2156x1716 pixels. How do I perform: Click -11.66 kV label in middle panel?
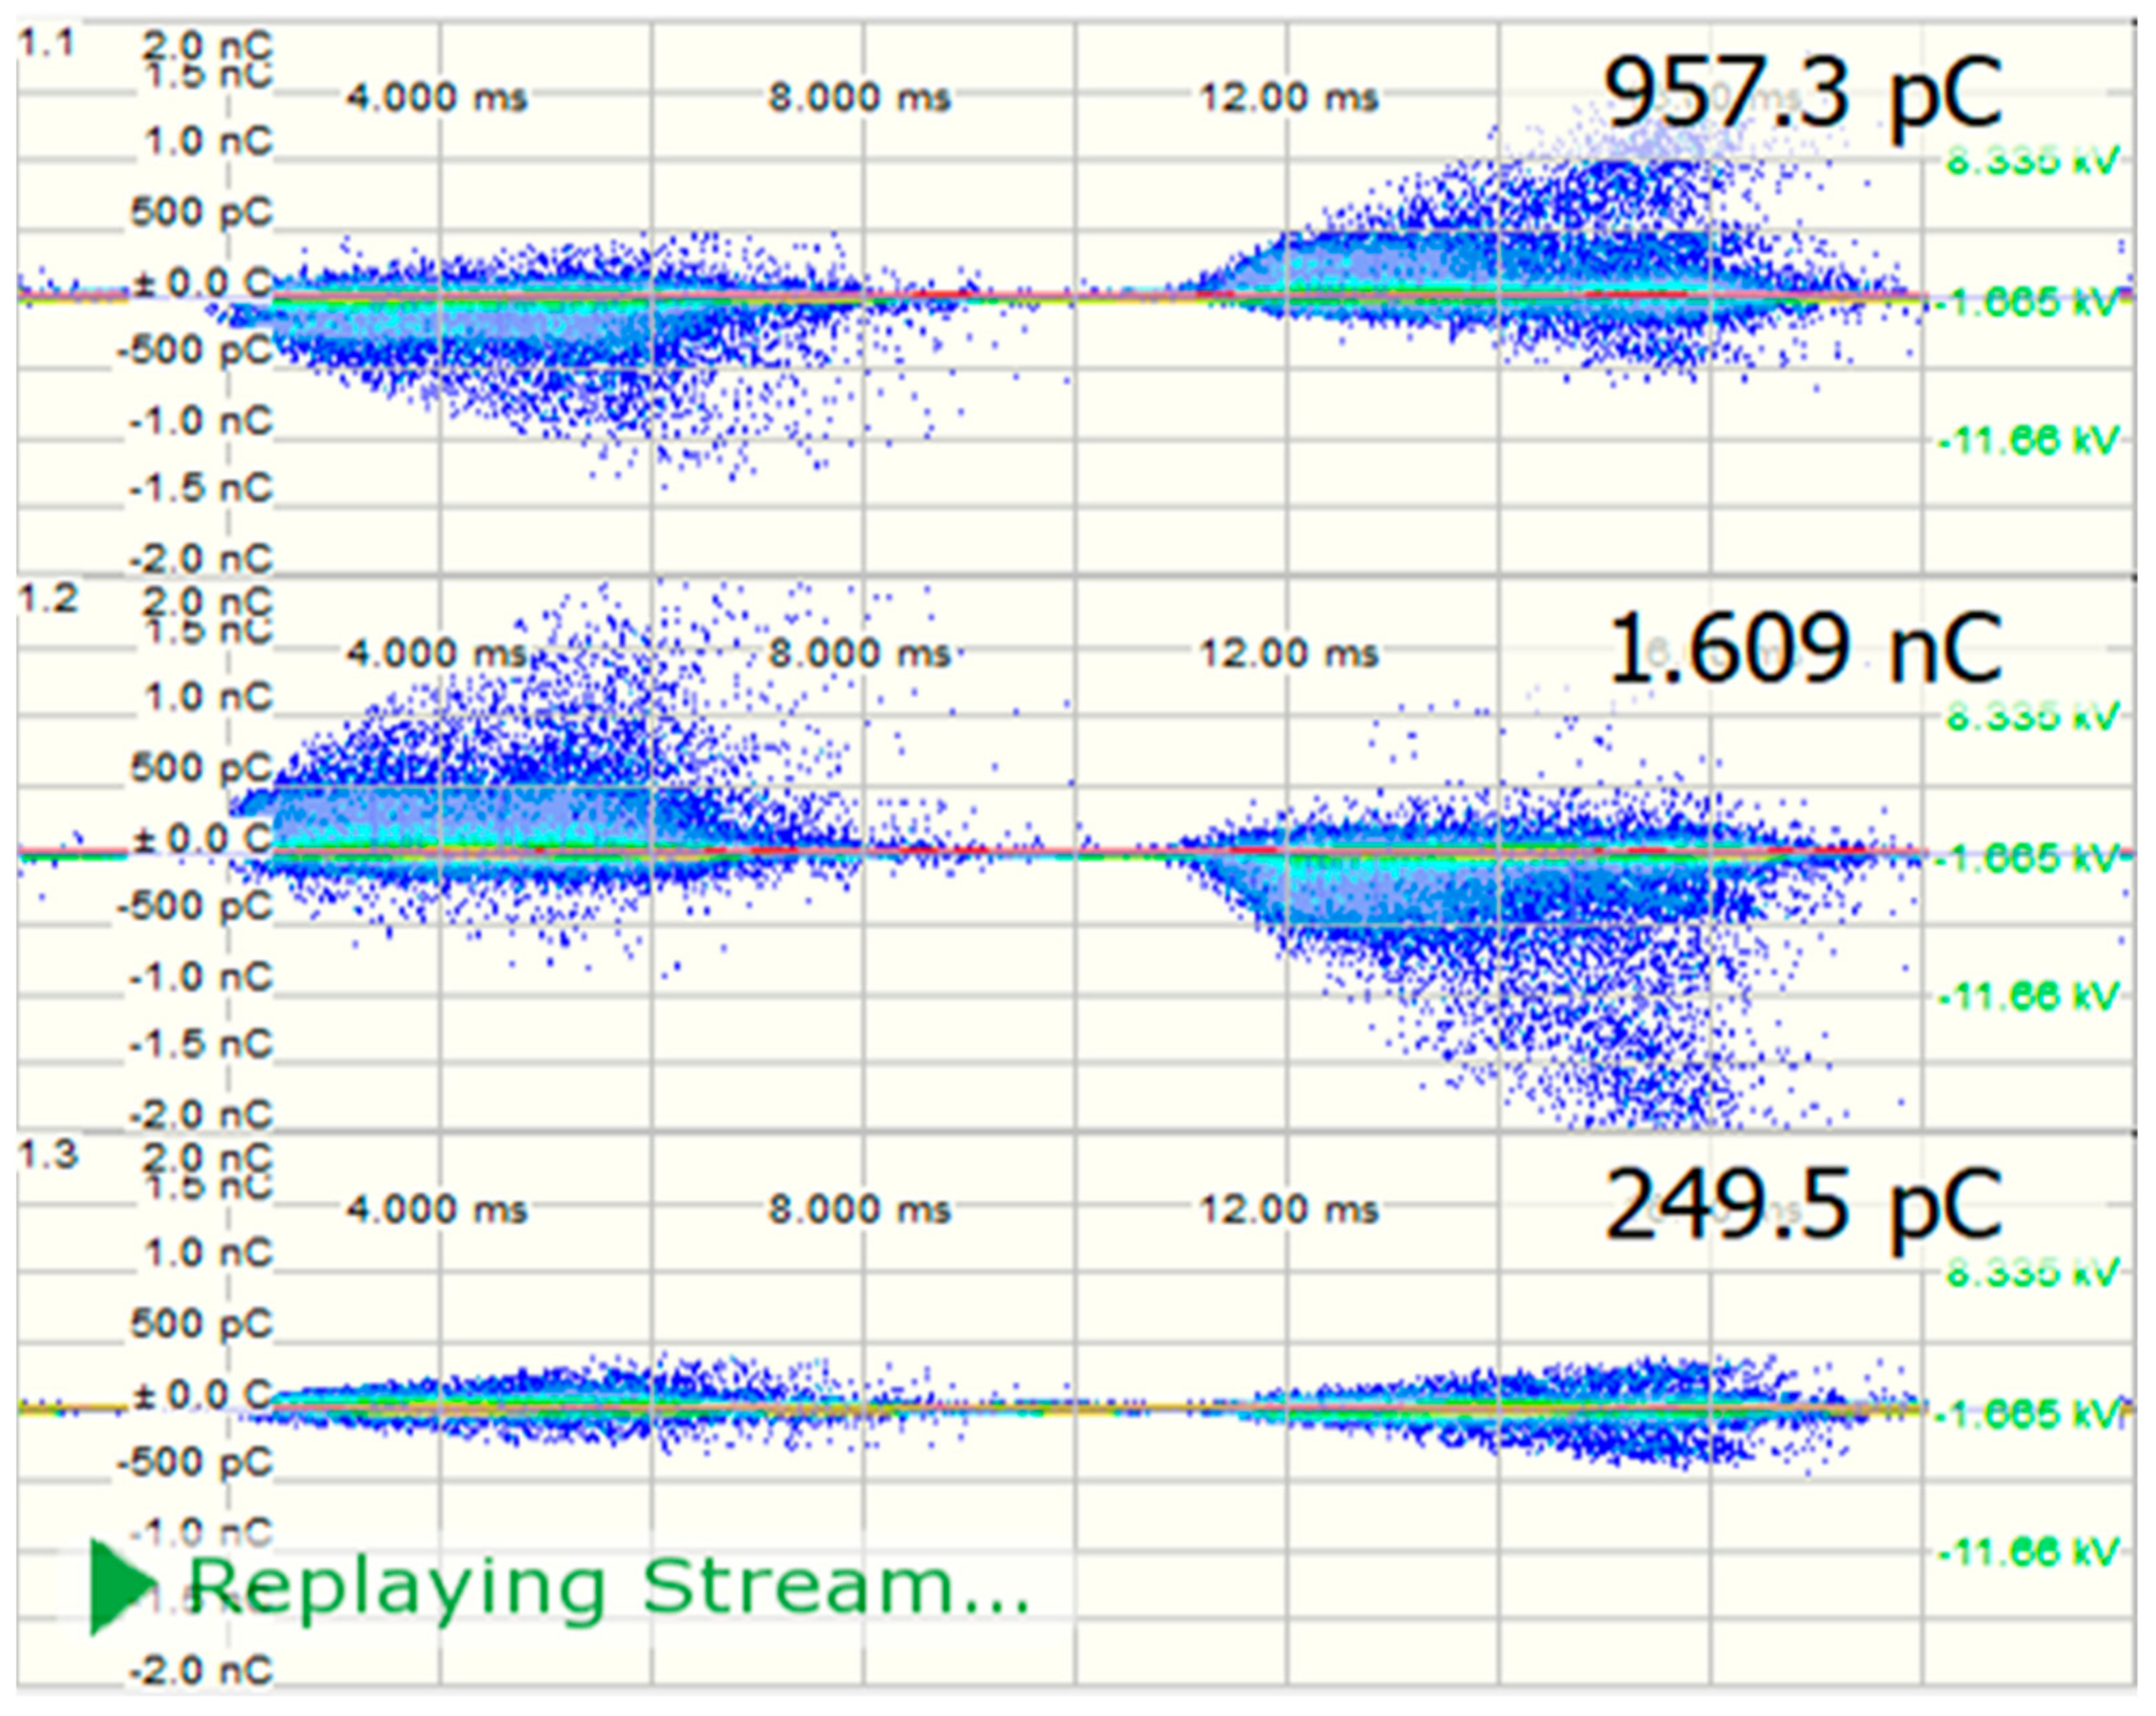tap(2030, 995)
